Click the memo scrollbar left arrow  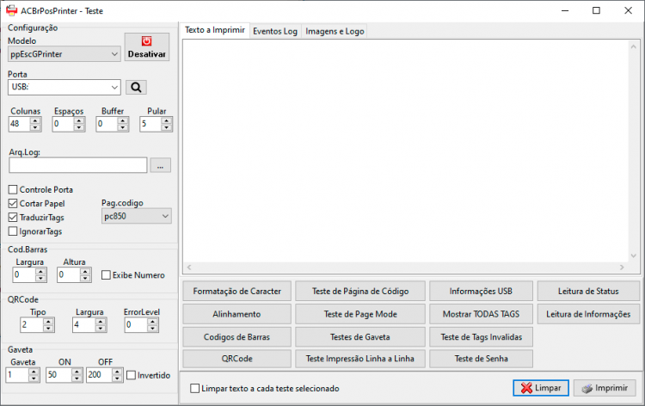coord(189,268)
